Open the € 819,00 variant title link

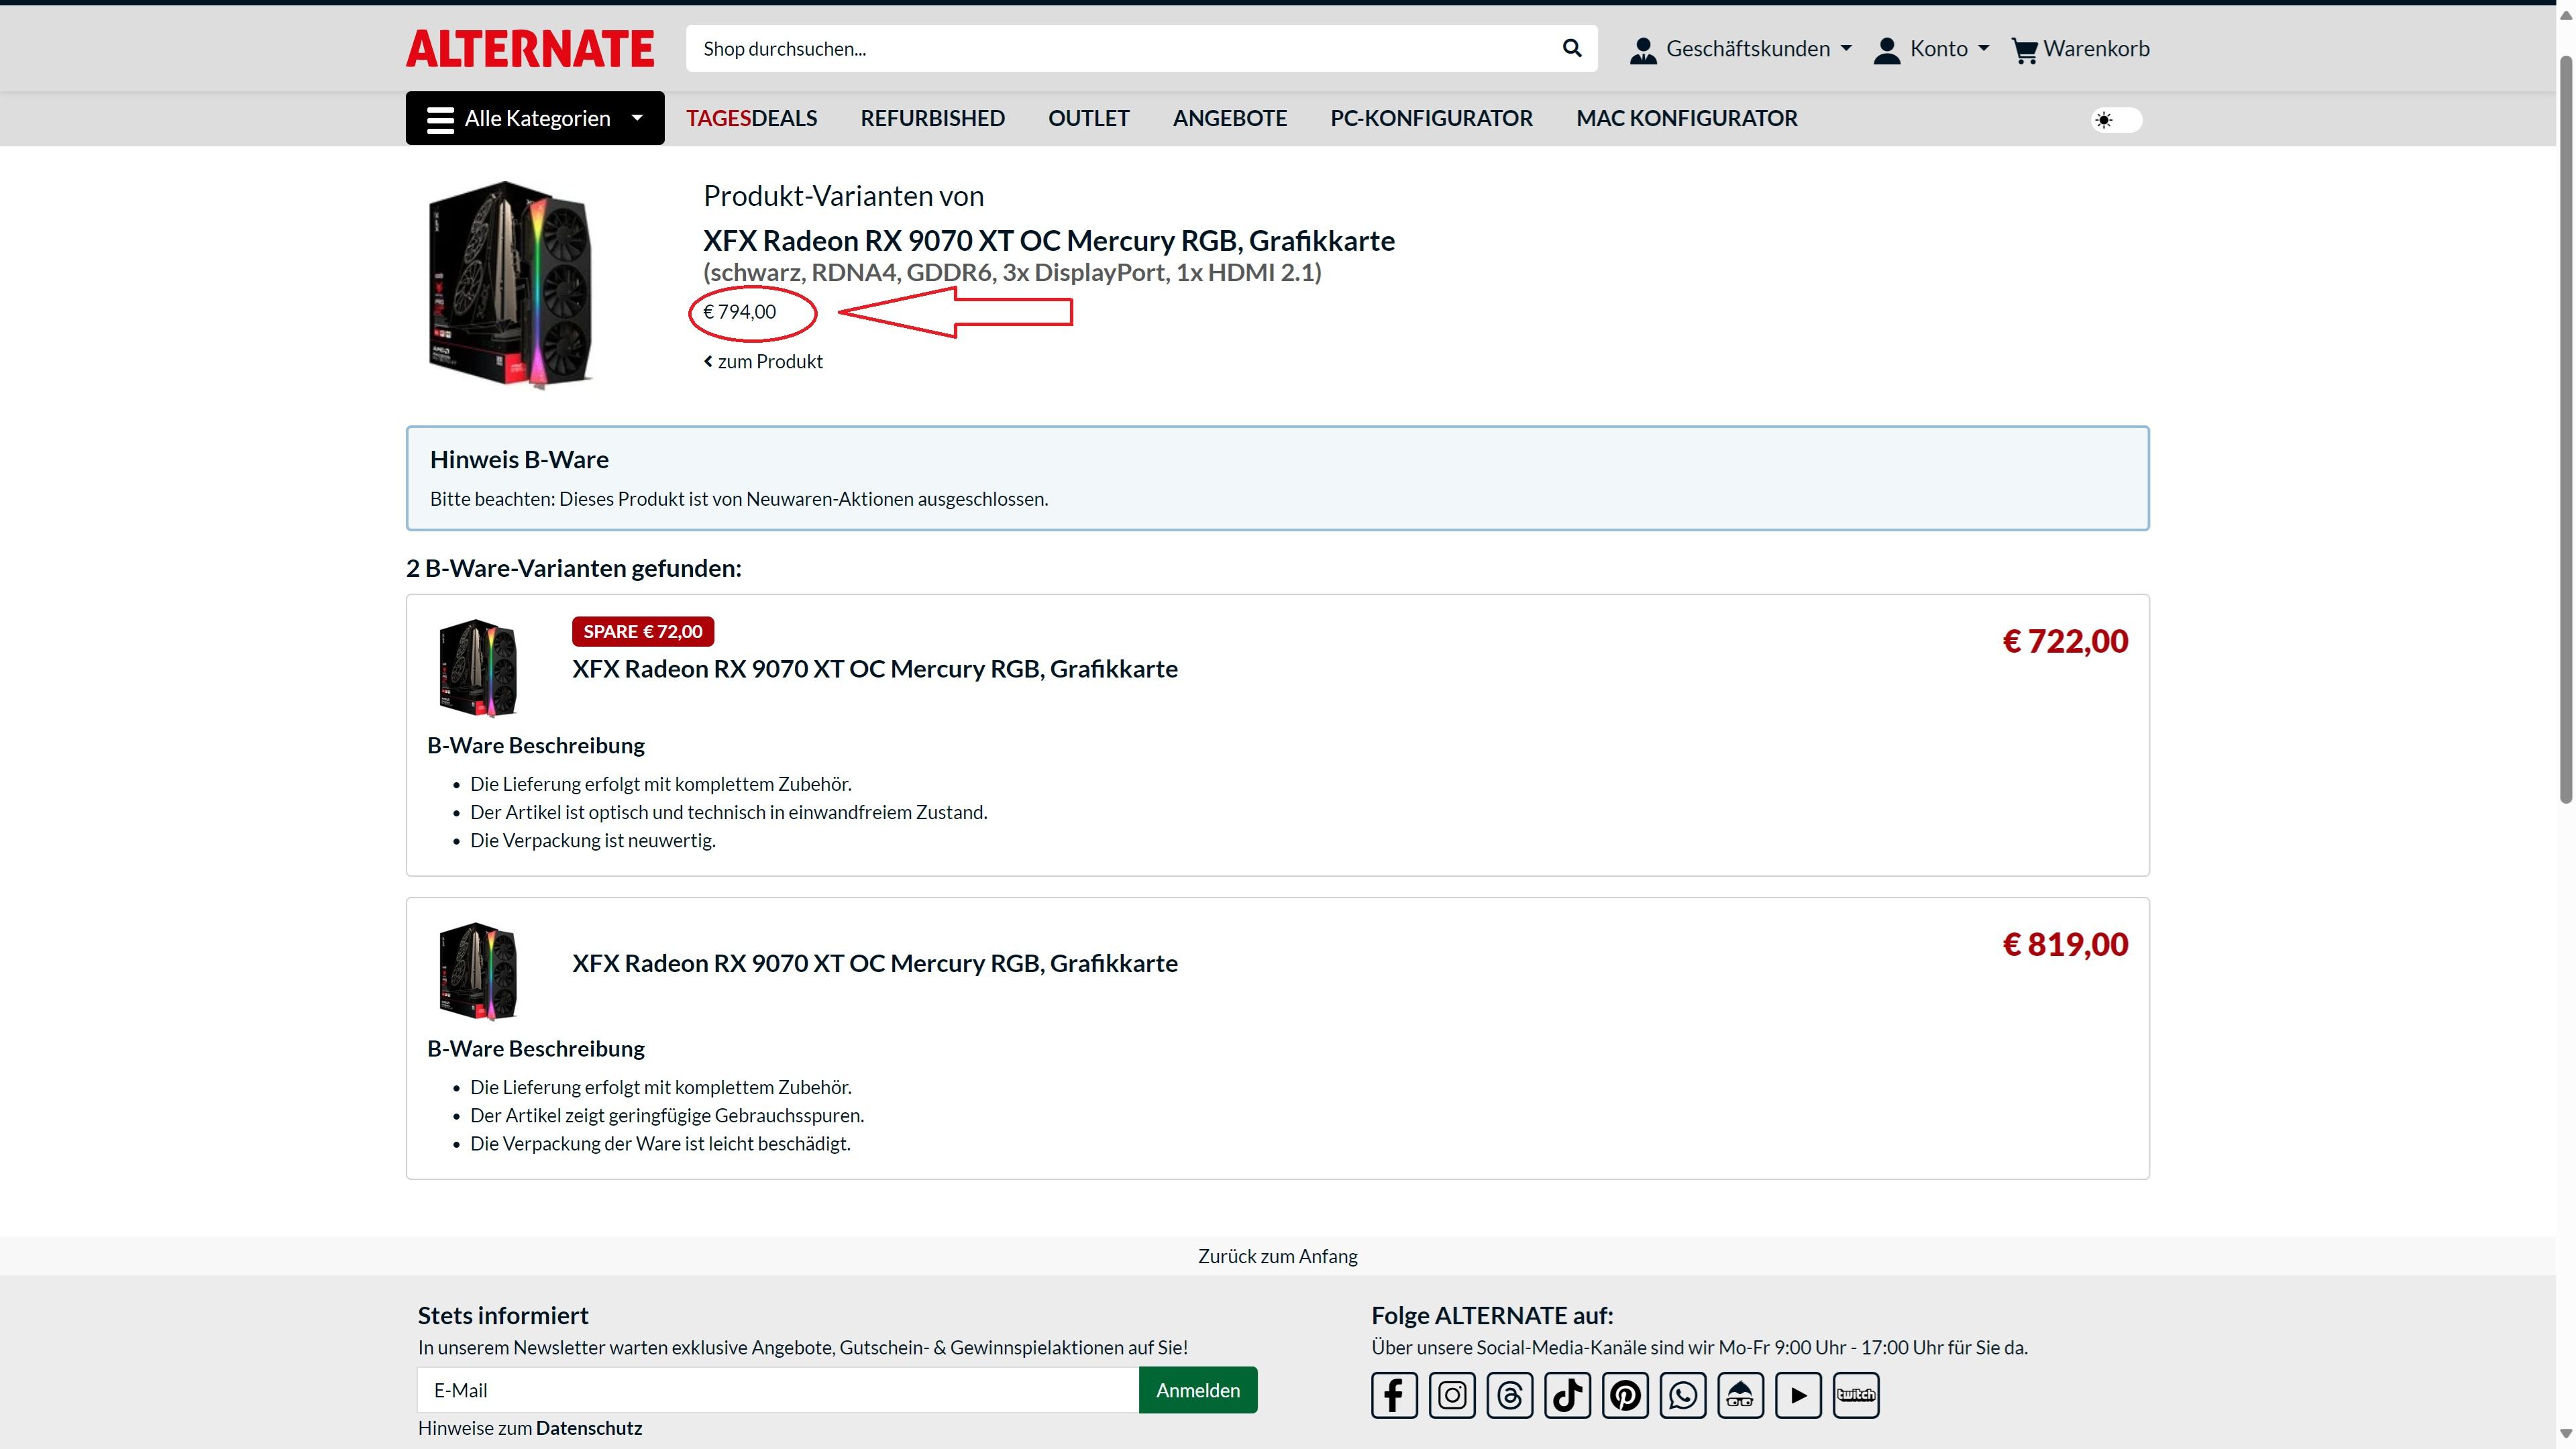(x=874, y=963)
